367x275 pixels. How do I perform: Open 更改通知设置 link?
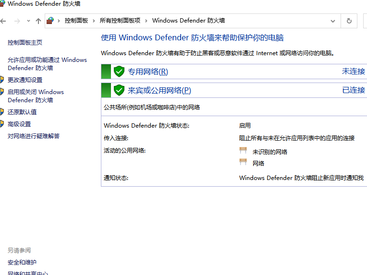pyautogui.click(x=25, y=80)
